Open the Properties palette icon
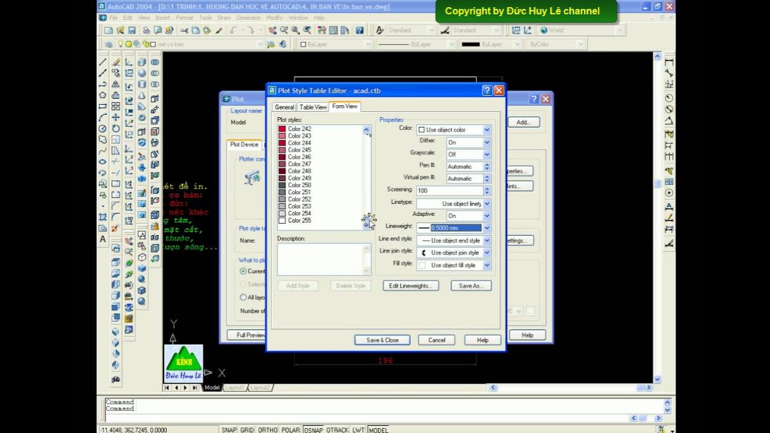 click(x=322, y=30)
